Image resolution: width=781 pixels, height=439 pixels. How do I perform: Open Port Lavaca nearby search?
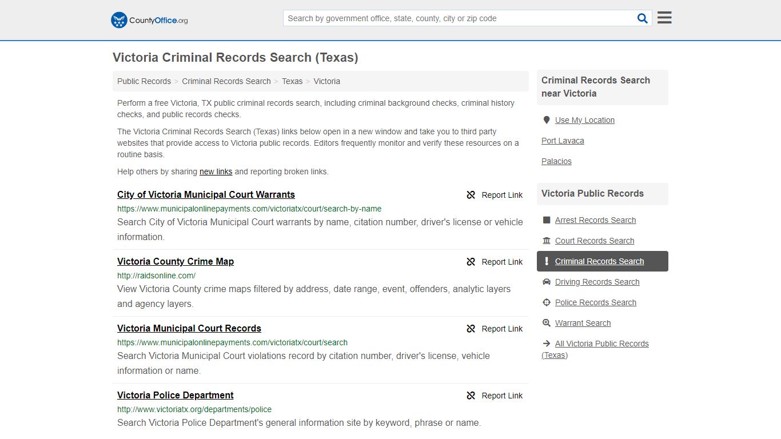pyautogui.click(x=563, y=141)
